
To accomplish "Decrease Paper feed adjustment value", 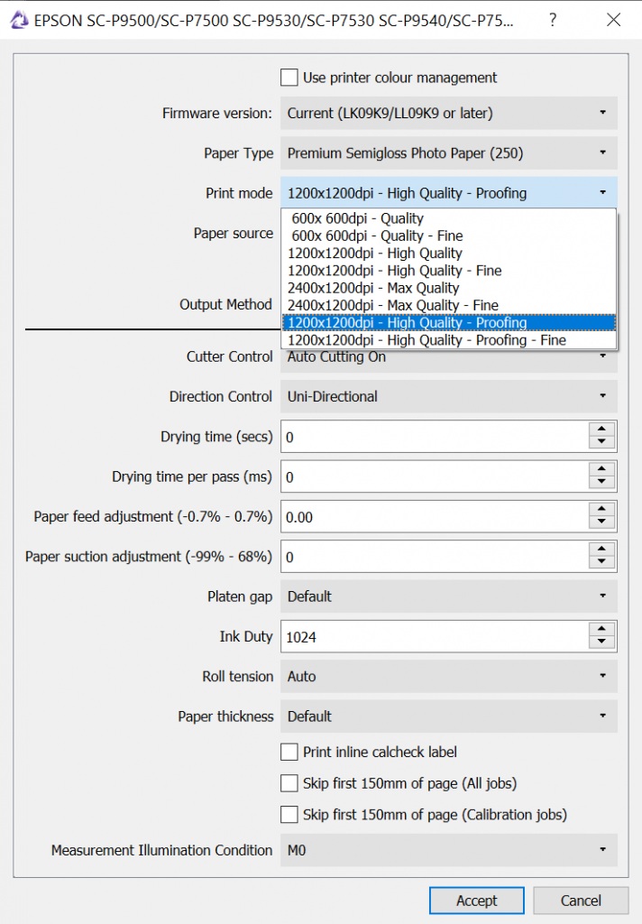I will pyautogui.click(x=601, y=523).
